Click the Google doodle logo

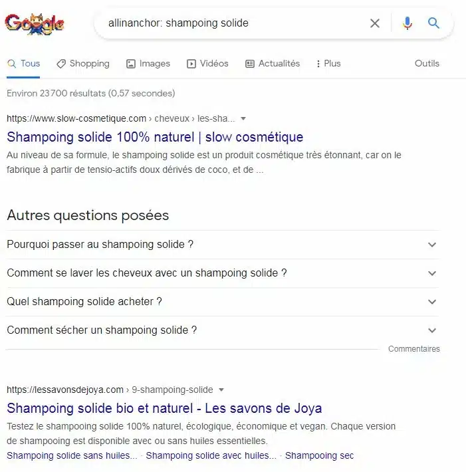coord(35,24)
